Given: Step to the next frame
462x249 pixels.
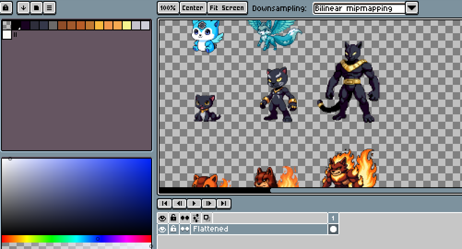Looking at the screenshot, I should click(x=209, y=203).
